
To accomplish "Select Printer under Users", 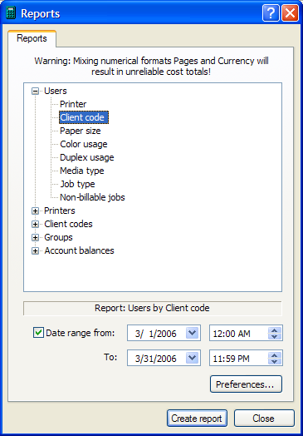I will tap(73, 104).
